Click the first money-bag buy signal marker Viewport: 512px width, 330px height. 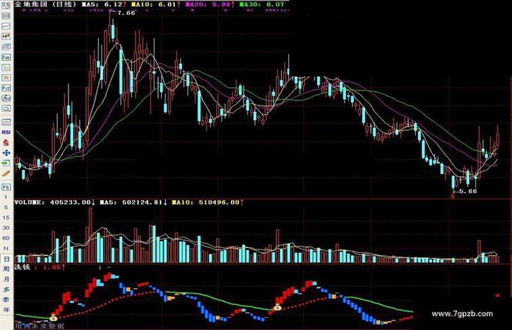point(54,317)
